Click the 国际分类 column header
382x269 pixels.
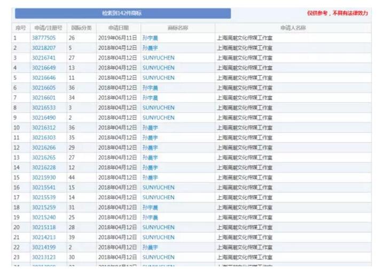(x=81, y=28)
